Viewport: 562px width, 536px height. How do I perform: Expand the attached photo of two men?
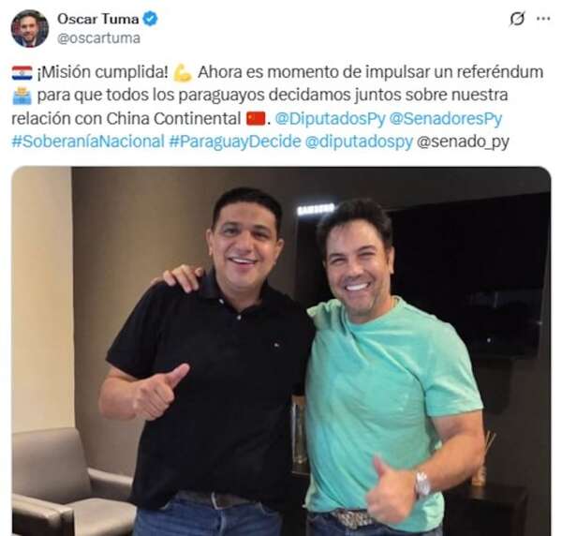tap(281, 351)
